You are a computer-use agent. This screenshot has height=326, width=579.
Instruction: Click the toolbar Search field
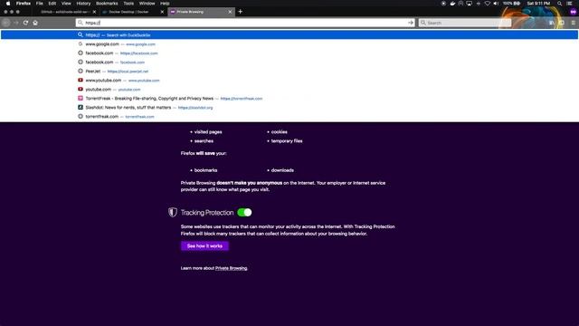(x=465, y=23)
